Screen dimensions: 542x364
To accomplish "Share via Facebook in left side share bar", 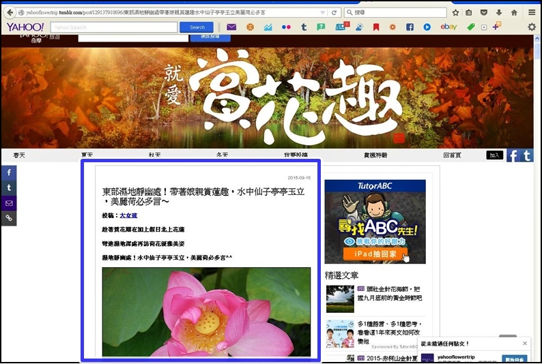I will pos(9,172).
